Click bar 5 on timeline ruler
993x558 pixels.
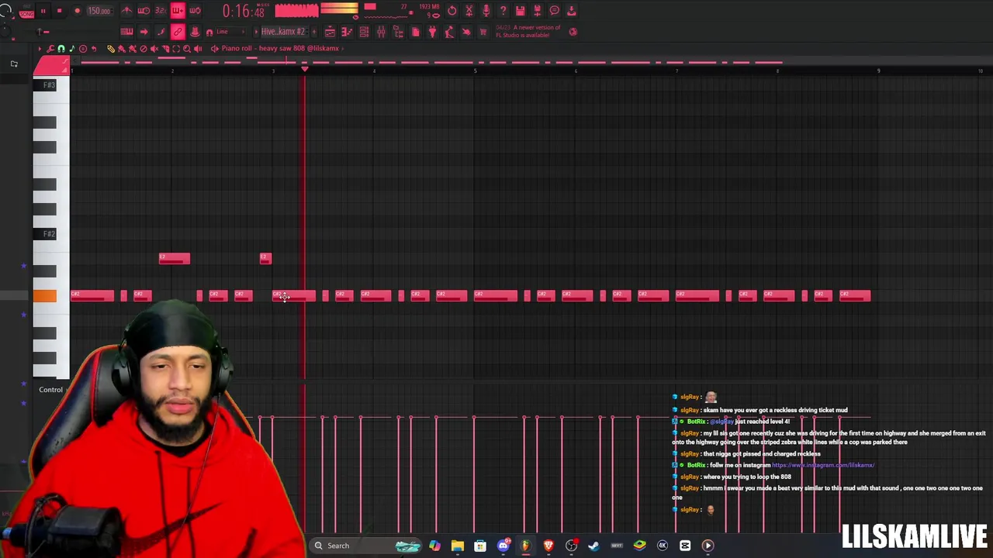point(475,71)
